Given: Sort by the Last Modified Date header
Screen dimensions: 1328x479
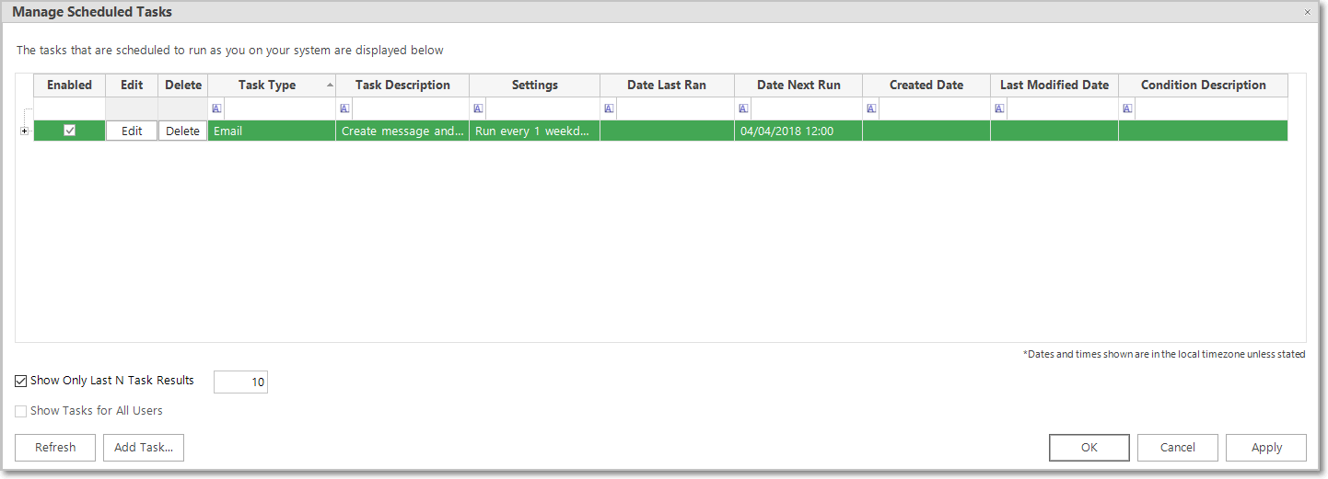Looking at the screenshot, I should (1054, 85).
